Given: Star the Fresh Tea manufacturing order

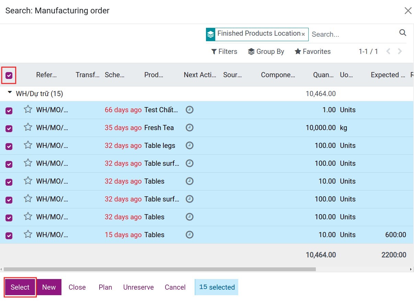Looking at the screenshot, I should [28, 127].
